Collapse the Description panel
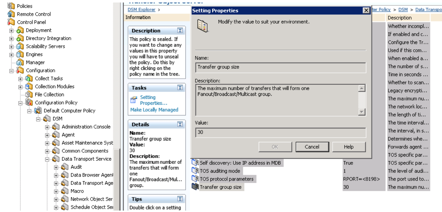 [180, 31]
